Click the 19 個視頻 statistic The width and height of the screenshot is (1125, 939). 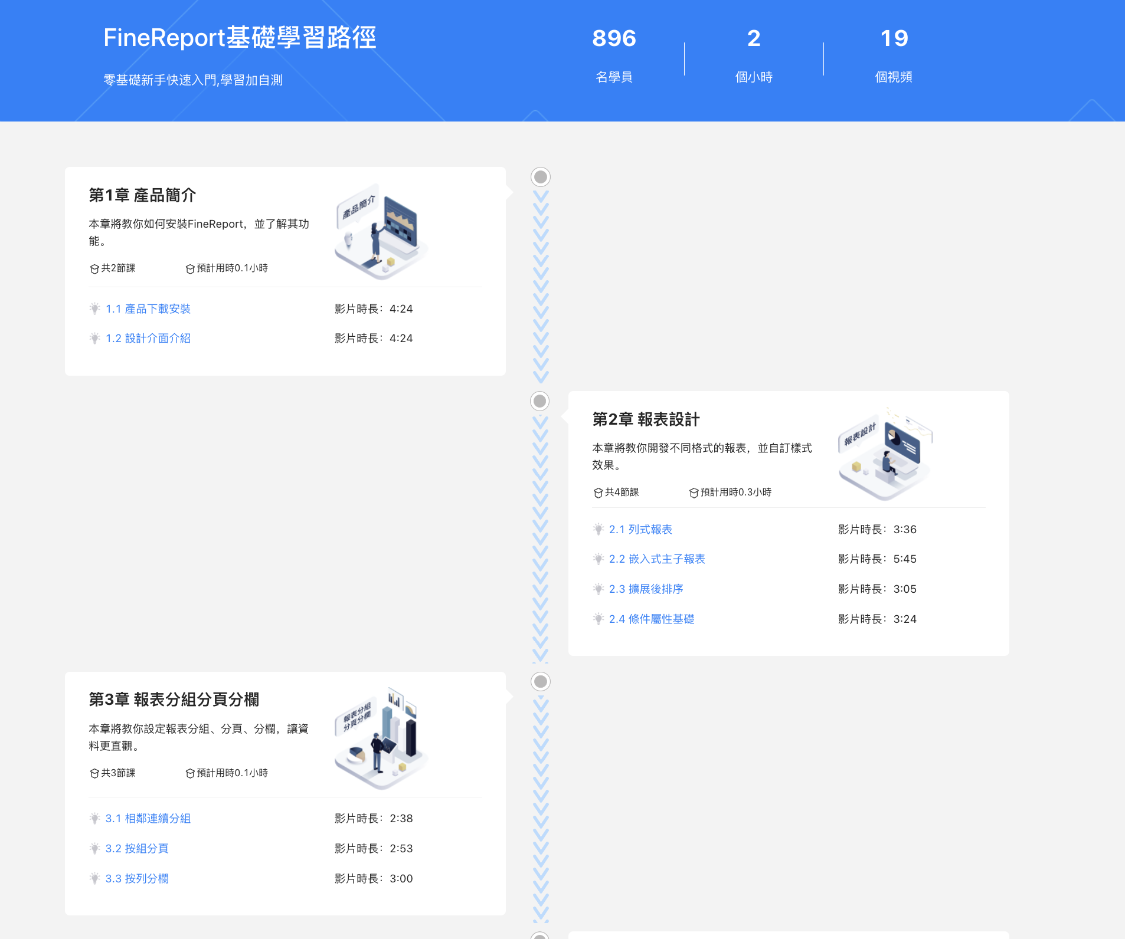pos(894,55)
